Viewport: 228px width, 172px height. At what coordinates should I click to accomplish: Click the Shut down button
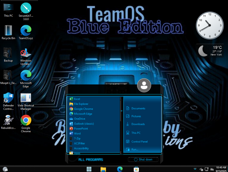[143, 159]
